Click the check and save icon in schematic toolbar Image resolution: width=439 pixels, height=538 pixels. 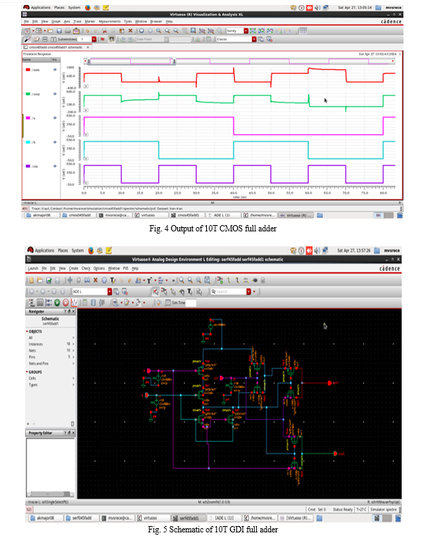49,281
